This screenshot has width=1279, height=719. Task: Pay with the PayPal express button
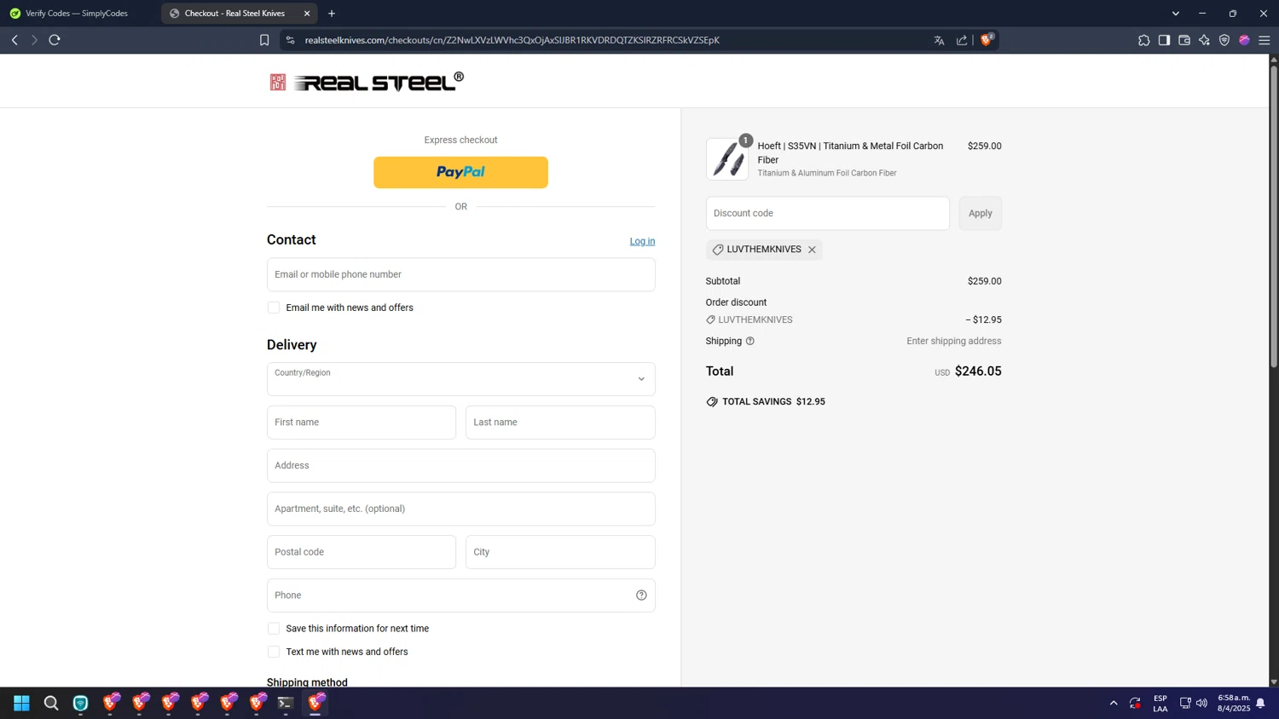pos(460,172)
